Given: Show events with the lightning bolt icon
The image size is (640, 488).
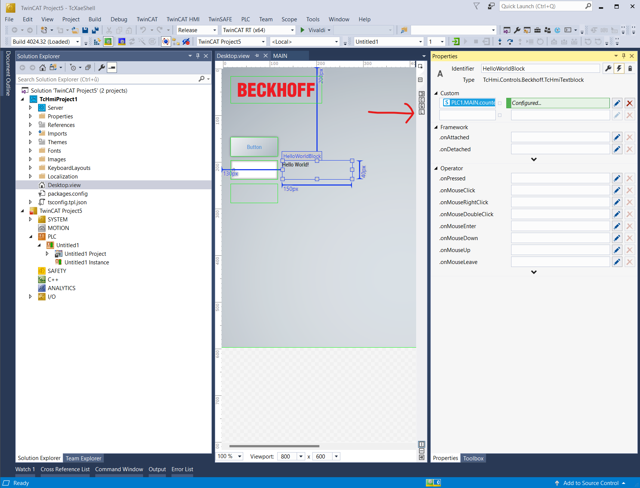Looking at the screenshot, I should tap(619, 68).
